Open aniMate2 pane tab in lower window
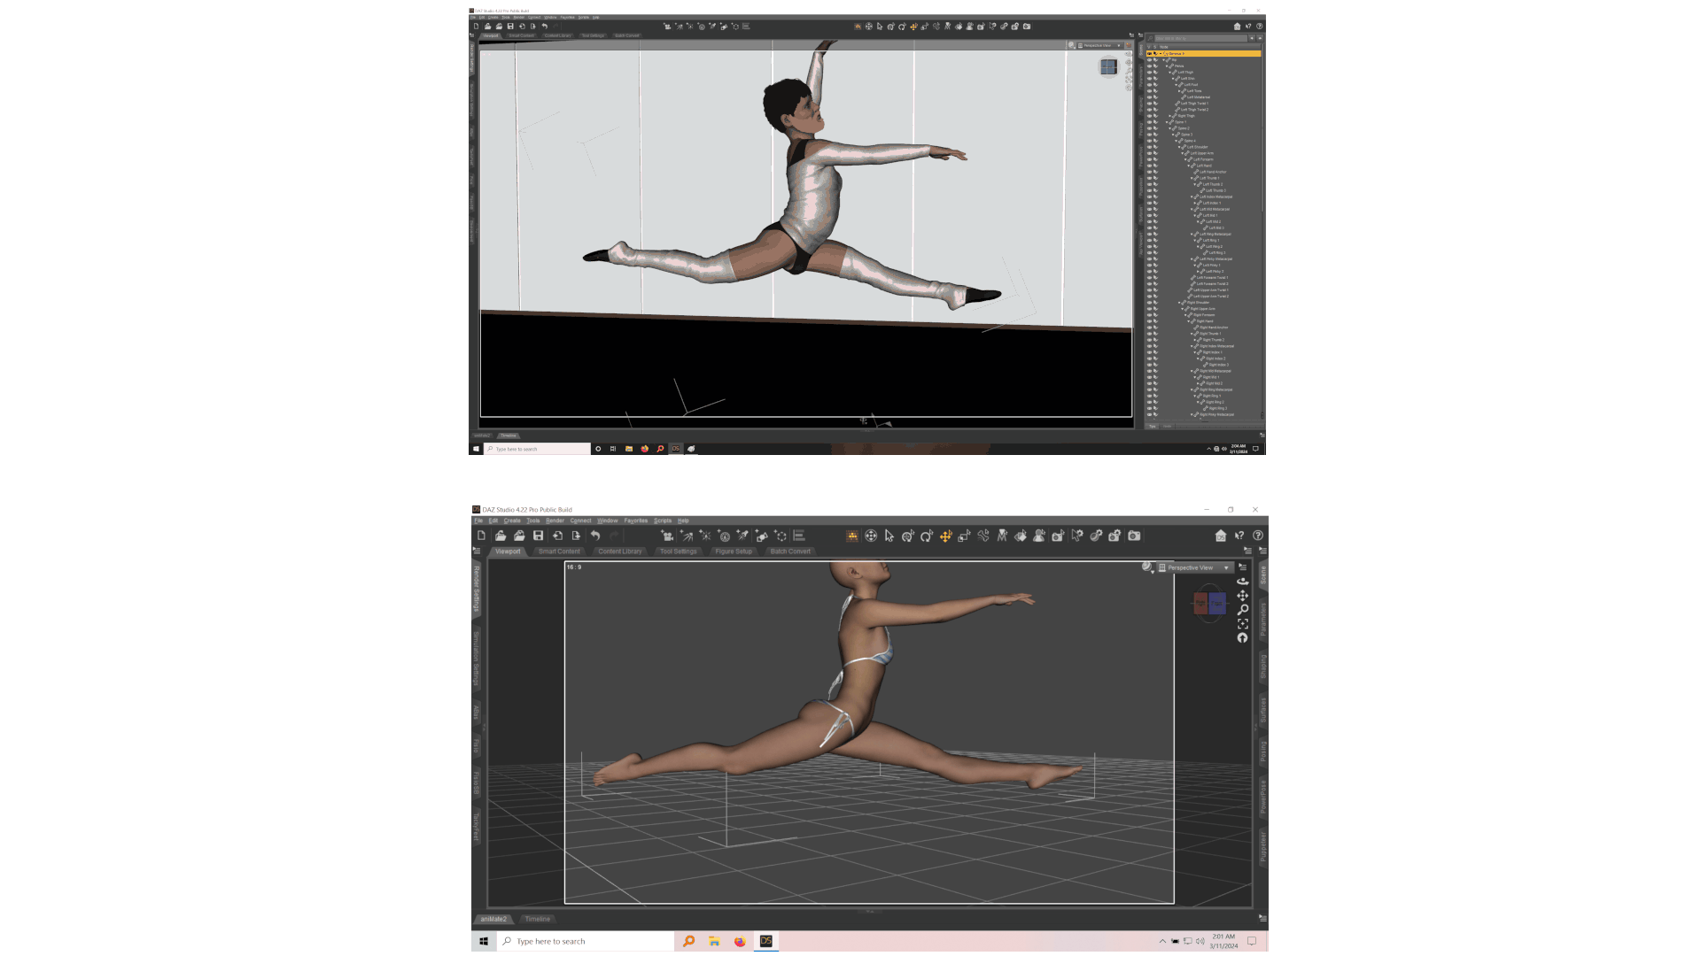 [x=493, y=919]
